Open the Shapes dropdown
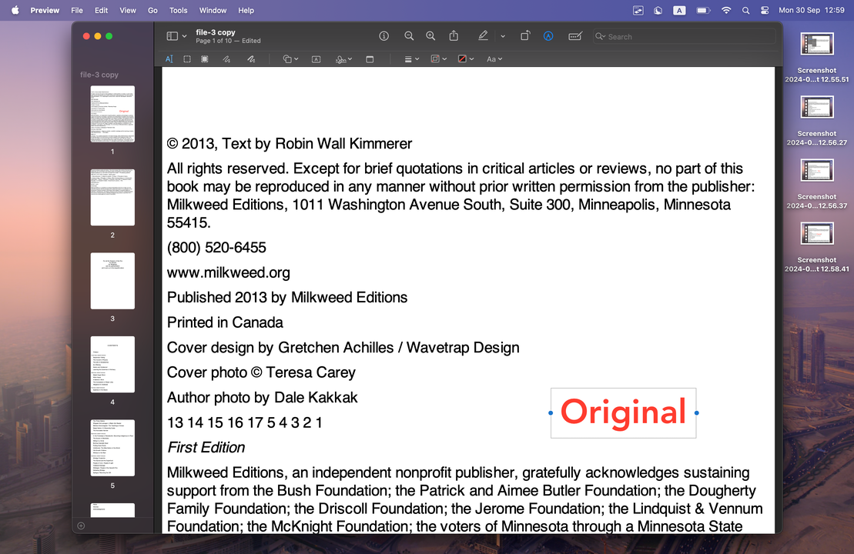Screen dimensions: 854x554 pyautogui.click(x=290, y=58)
